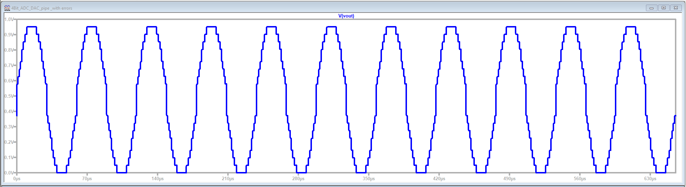Click the 0µs horizontal axis label
This screenshot has width=686, height=187.
[x=17, y=178]
